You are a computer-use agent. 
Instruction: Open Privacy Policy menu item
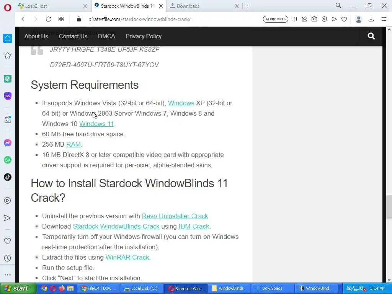click(144, 36)
